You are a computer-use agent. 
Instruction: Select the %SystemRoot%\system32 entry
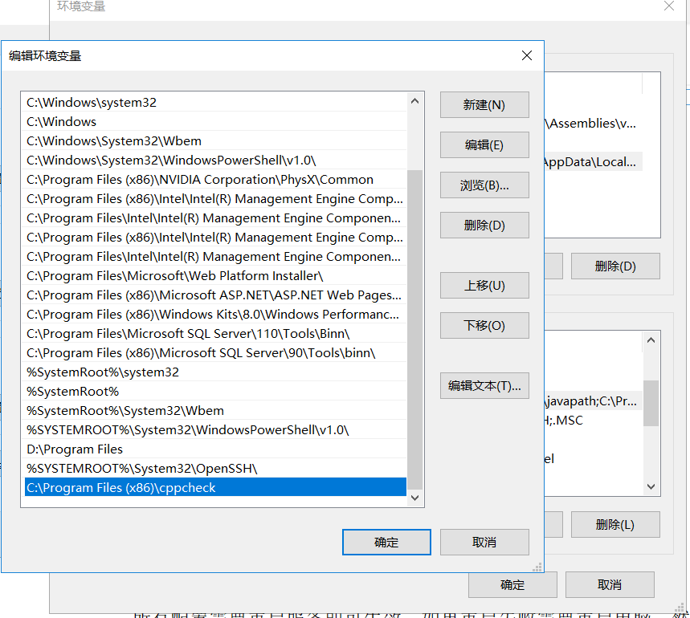tap(214, 372)
